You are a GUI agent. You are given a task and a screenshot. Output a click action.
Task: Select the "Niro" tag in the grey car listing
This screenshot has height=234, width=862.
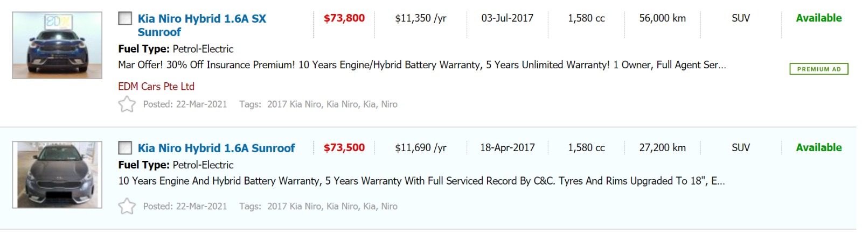(x=389, y=207)
